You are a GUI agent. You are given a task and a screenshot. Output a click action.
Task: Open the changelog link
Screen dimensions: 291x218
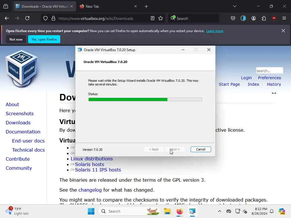(x=90, y=190)
